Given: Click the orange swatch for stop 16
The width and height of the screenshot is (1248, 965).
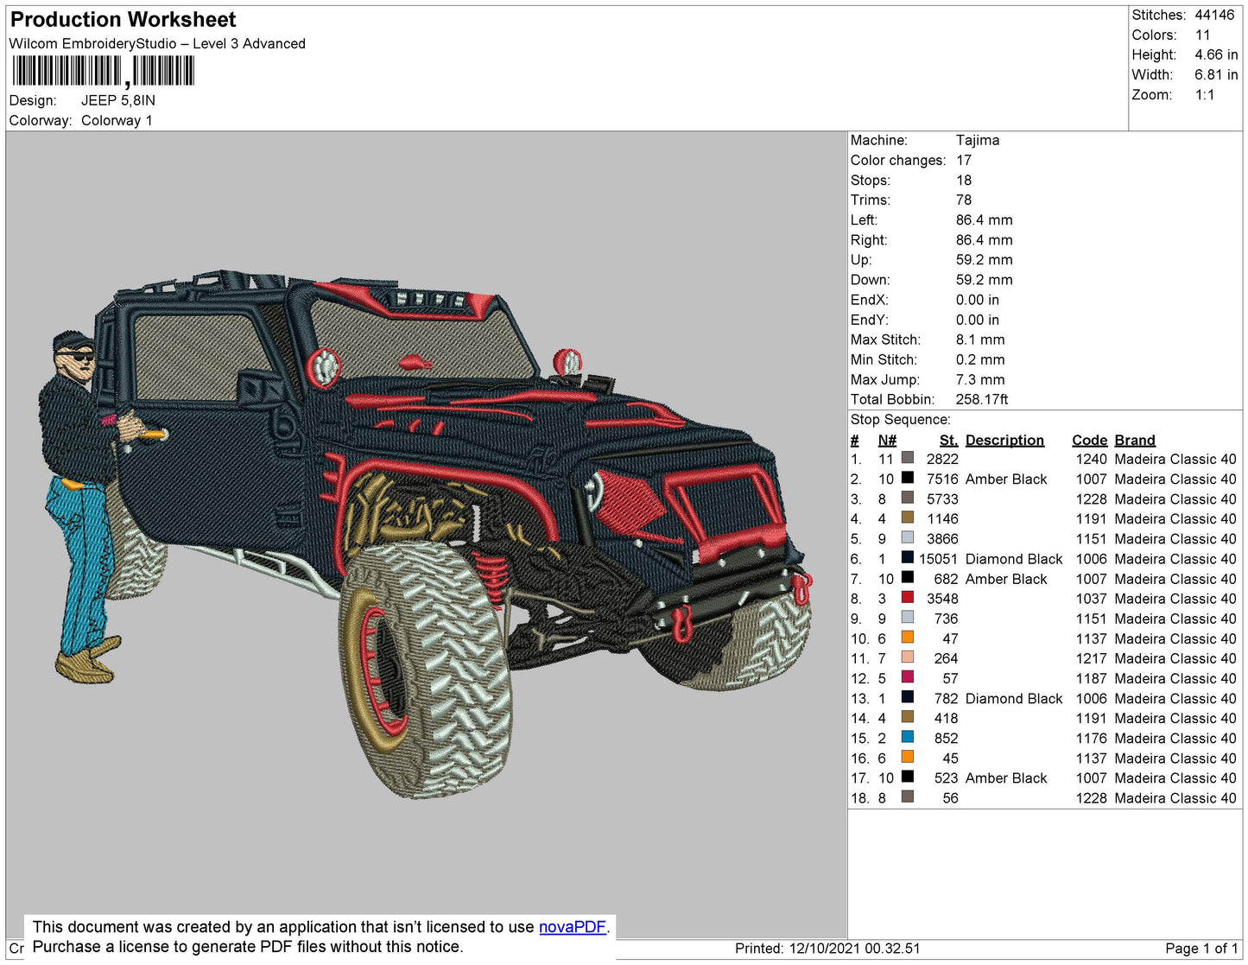Looking at the screenshot, I should (x=908, y=757).
